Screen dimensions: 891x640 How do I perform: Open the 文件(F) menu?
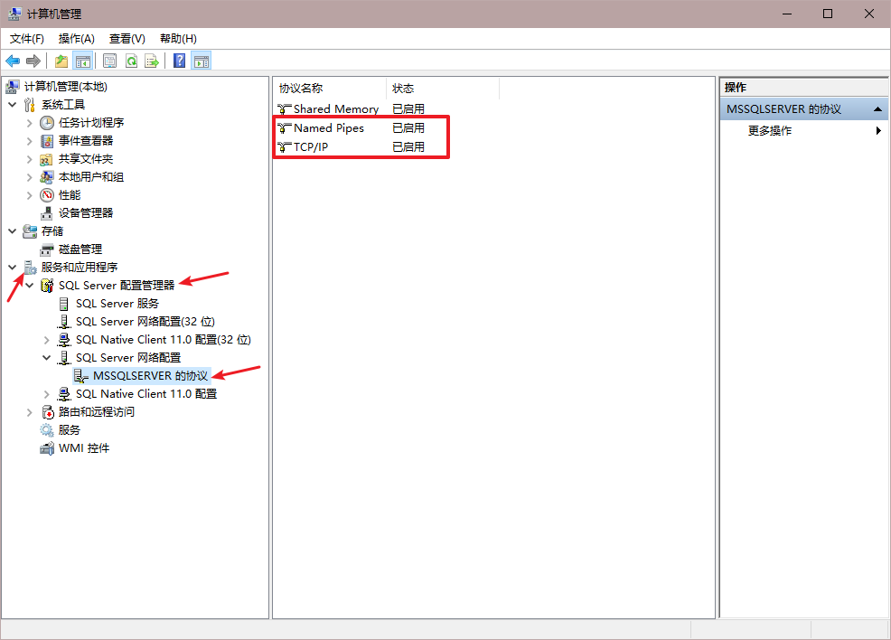coord(27,39)
